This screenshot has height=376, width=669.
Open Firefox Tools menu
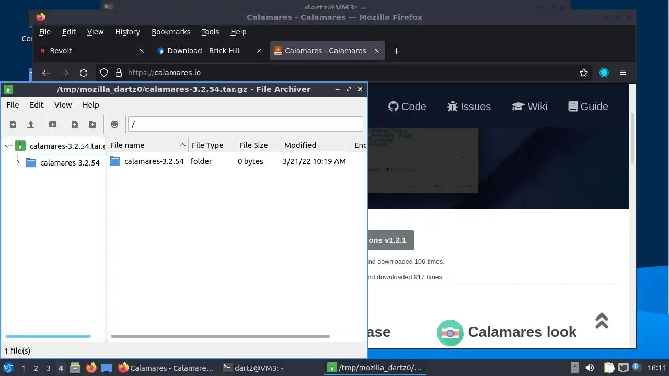pos(210,32)
